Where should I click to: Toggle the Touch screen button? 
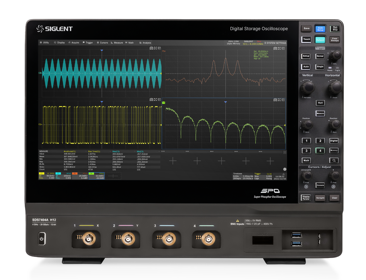click(307, 39)
